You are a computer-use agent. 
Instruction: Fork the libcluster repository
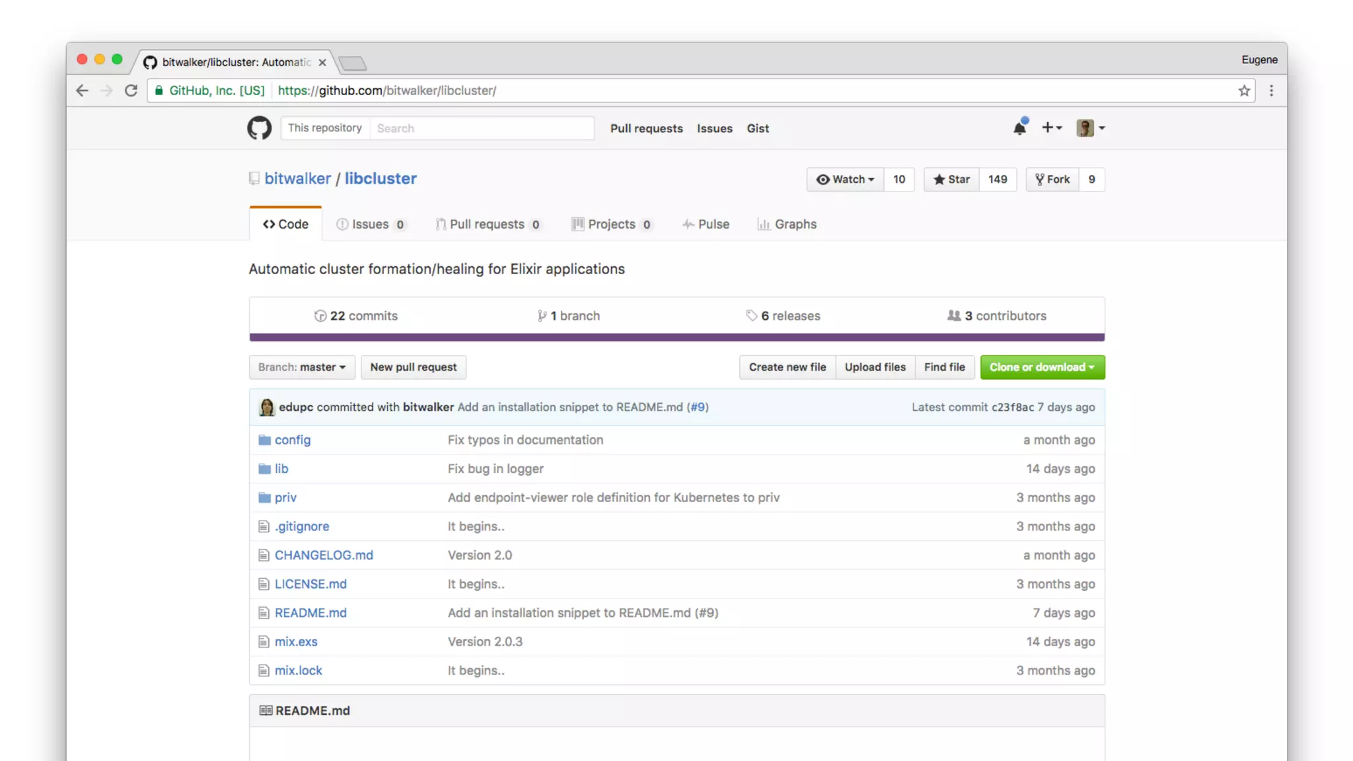point(1052,180)
